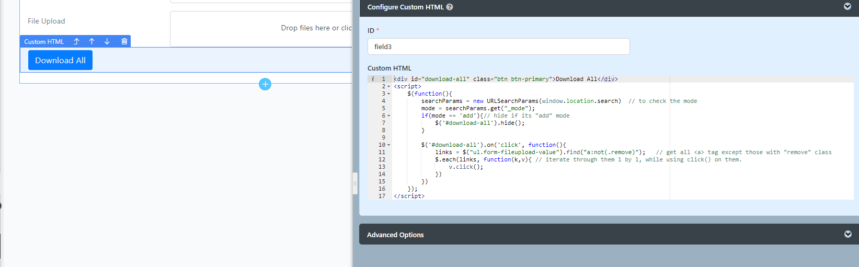Delete the Custom HTML element
Viewport: 859px width, 267px height.
coord(124,41)
